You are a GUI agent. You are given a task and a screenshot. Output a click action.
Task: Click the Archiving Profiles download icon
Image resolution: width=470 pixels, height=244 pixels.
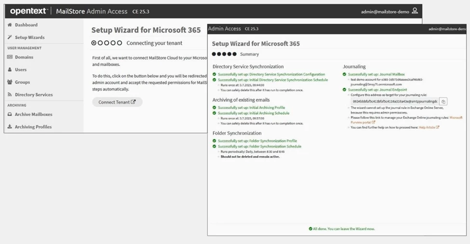[10, 126]
